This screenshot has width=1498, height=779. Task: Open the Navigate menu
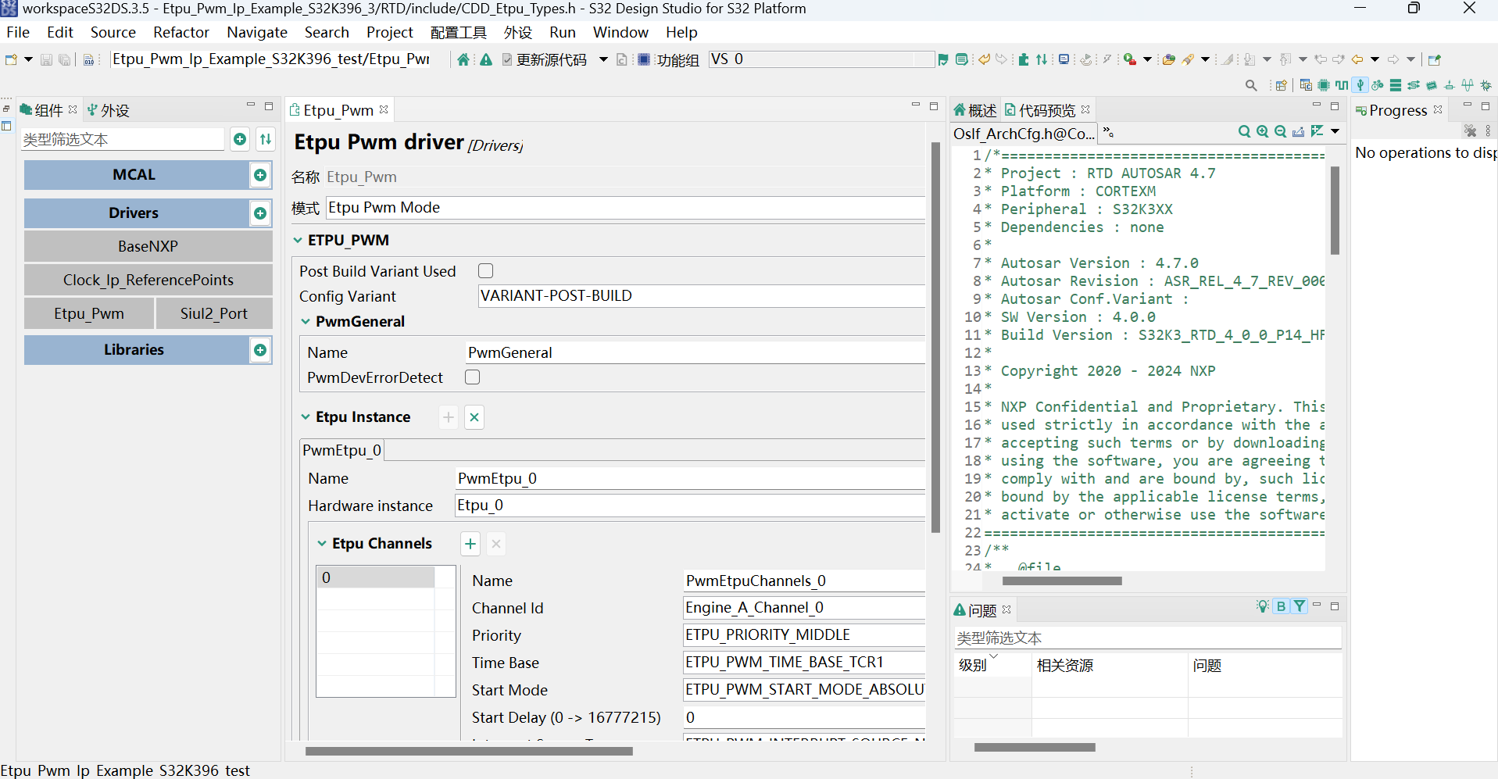coord(256,32)
